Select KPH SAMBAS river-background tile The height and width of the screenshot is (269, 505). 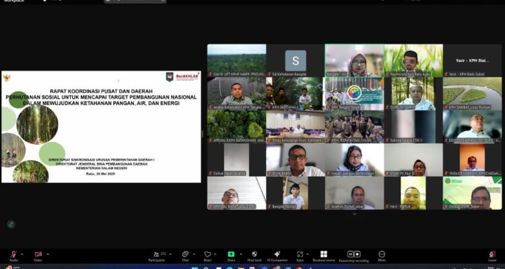click(472, 93)
